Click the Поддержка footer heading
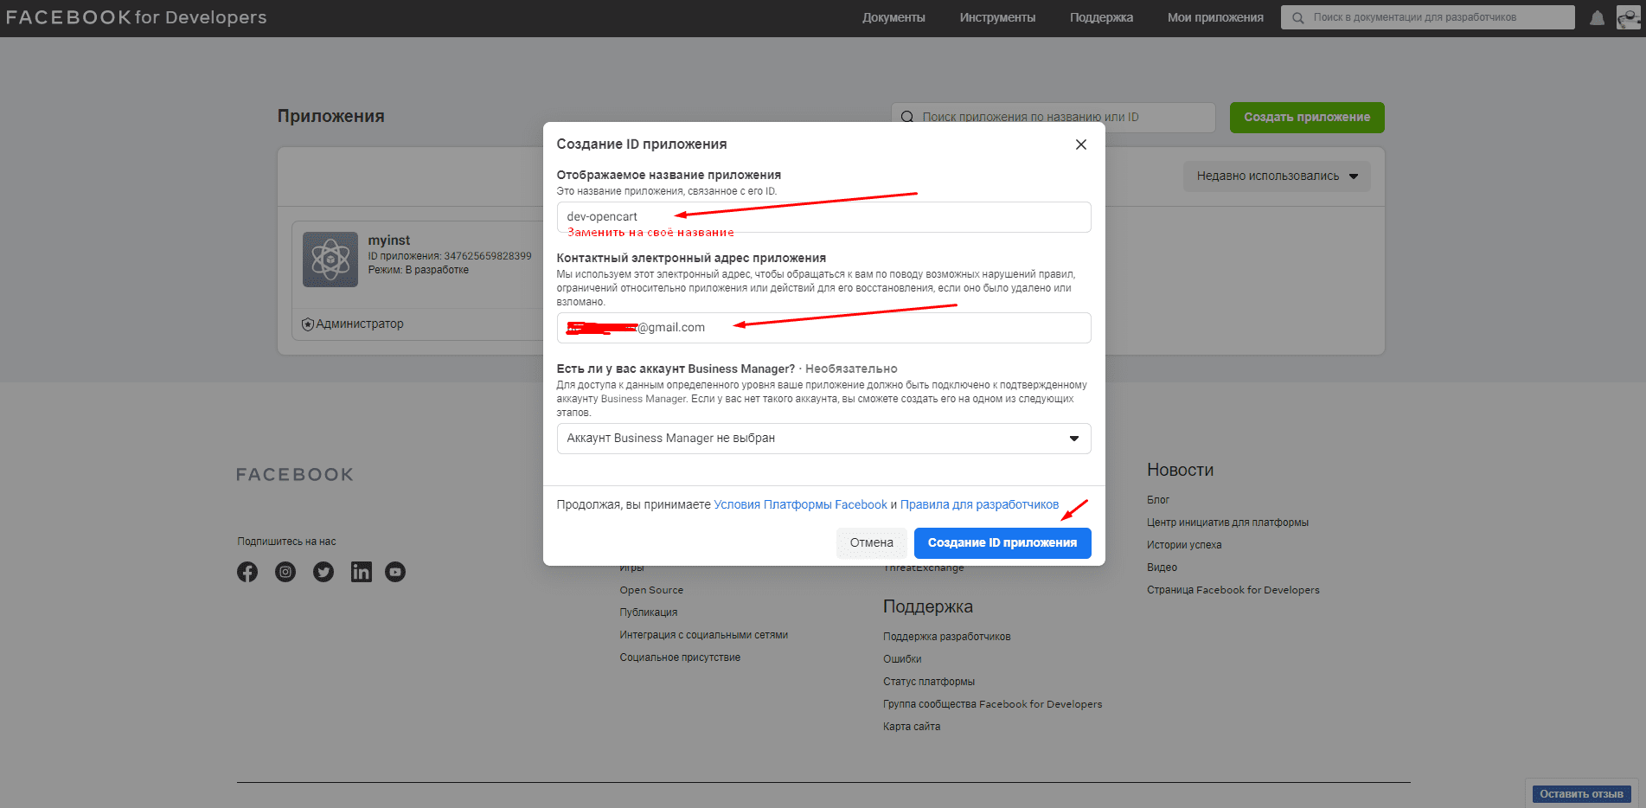1646x808 pixels. tap(927, 606)
